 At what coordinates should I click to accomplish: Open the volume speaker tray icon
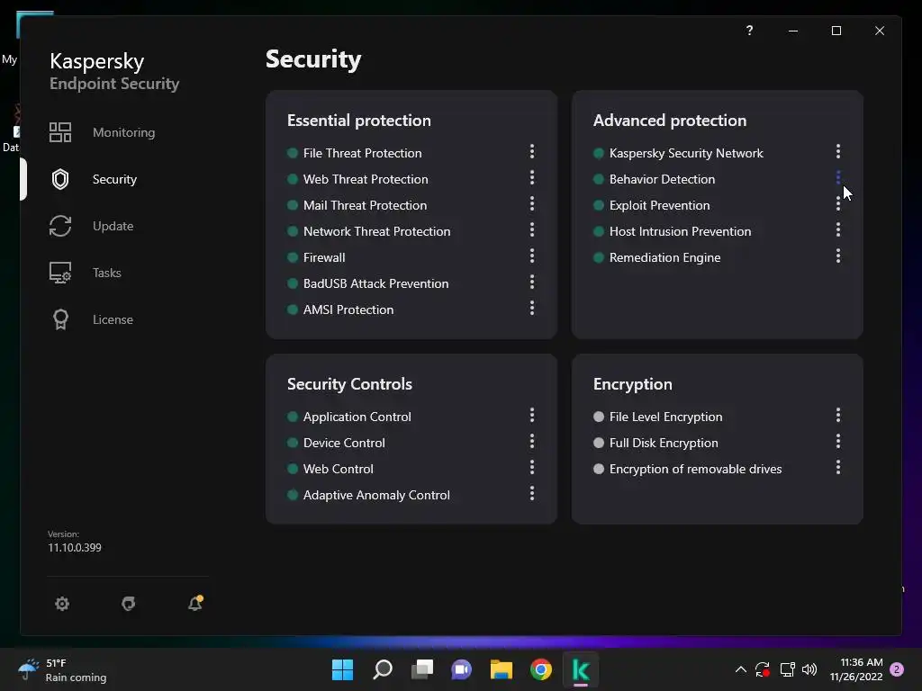click(809, 669)
